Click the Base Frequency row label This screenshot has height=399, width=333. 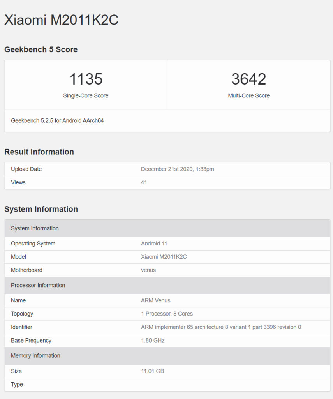pos(31,341)
